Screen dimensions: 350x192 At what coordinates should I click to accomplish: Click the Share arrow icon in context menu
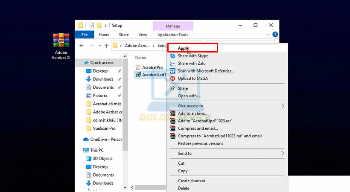[172, 88]
